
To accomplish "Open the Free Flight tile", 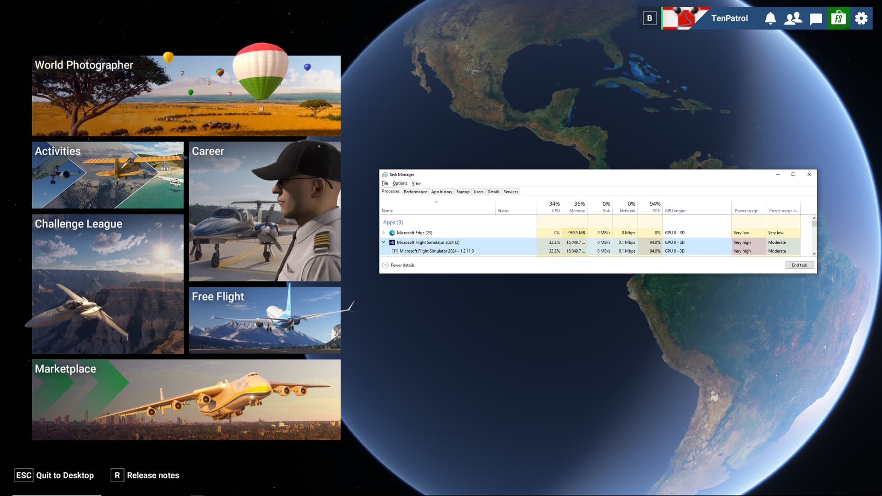I will (265, 320).
